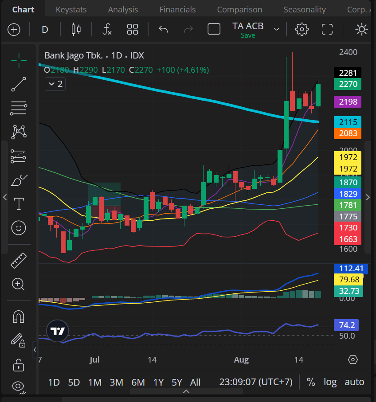The height and width of the screenshot is (402, 376).
Task: Expand the bottom panel chevron
Action: coord(186,391)
